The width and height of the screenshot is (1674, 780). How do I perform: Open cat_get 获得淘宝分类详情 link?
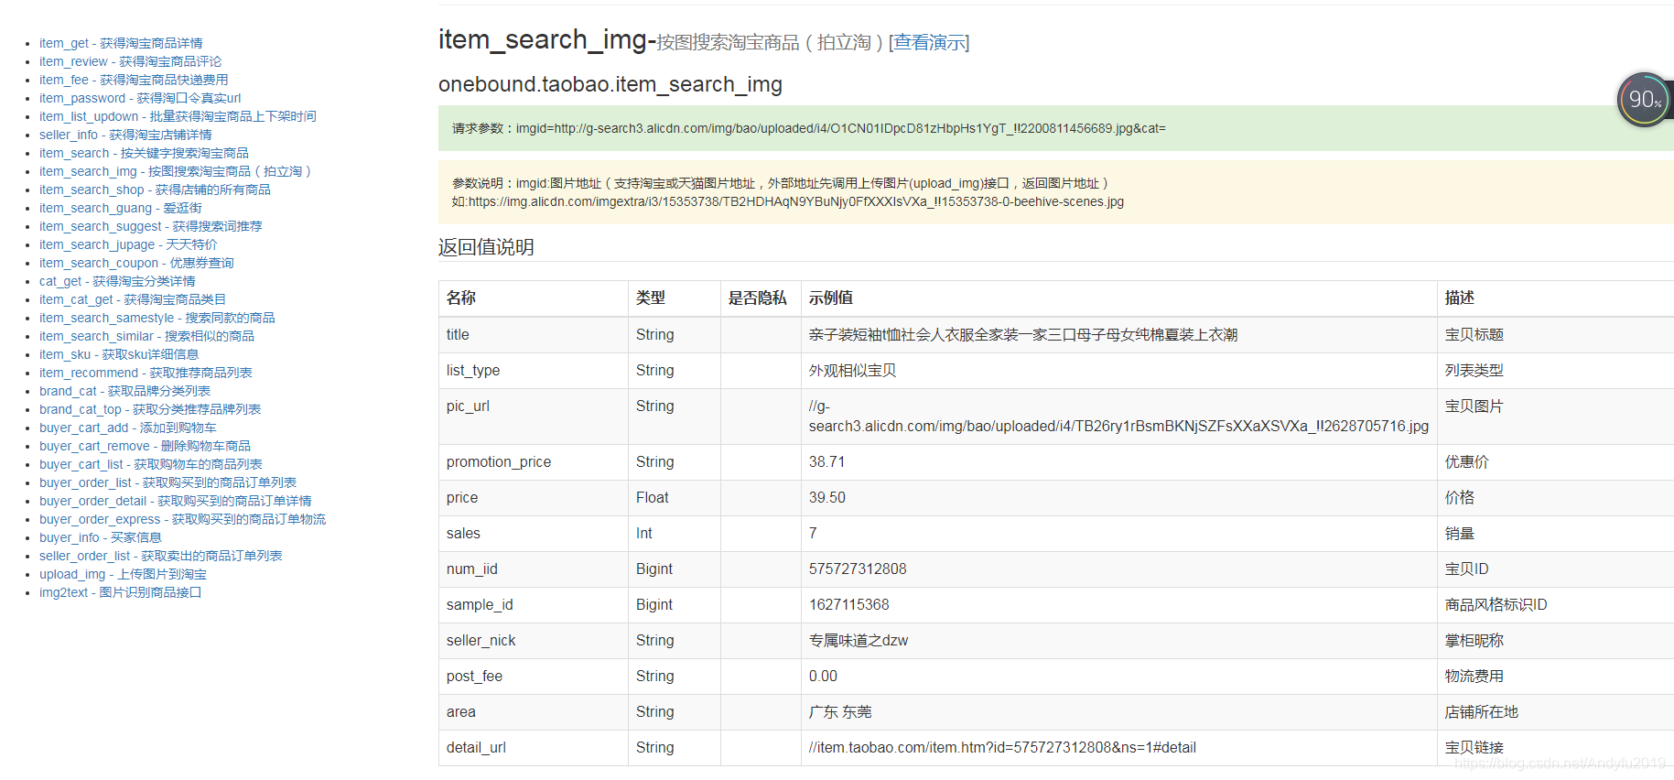(117, 281)
